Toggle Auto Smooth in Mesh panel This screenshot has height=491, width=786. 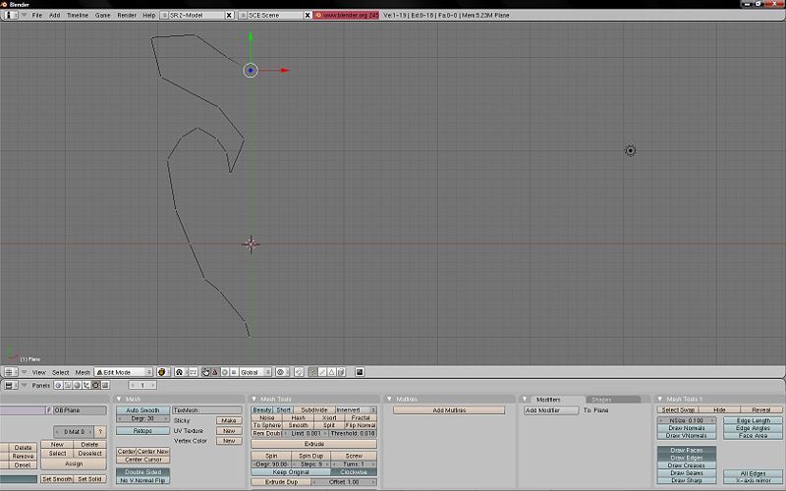141,409
